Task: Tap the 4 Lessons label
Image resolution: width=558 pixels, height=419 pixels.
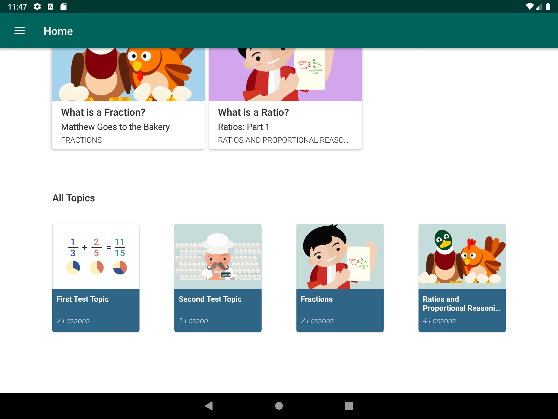Action: click(x=439, y=321)
